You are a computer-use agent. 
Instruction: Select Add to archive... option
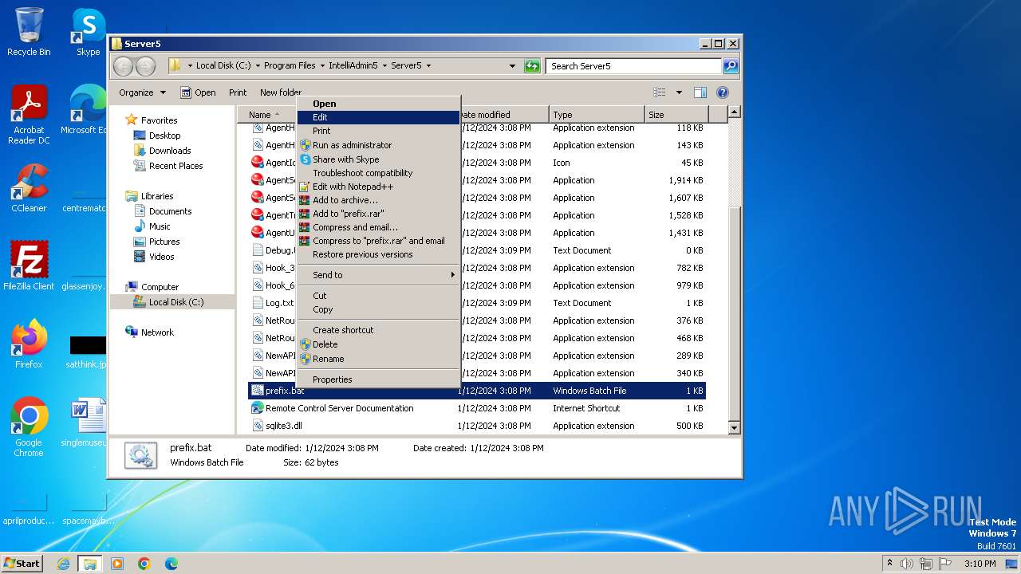click(x=378, y=200)
